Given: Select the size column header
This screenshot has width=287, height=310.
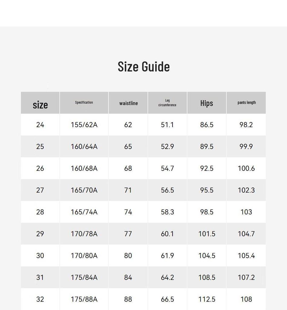Looking at the screenshot, I should [40, 103].
